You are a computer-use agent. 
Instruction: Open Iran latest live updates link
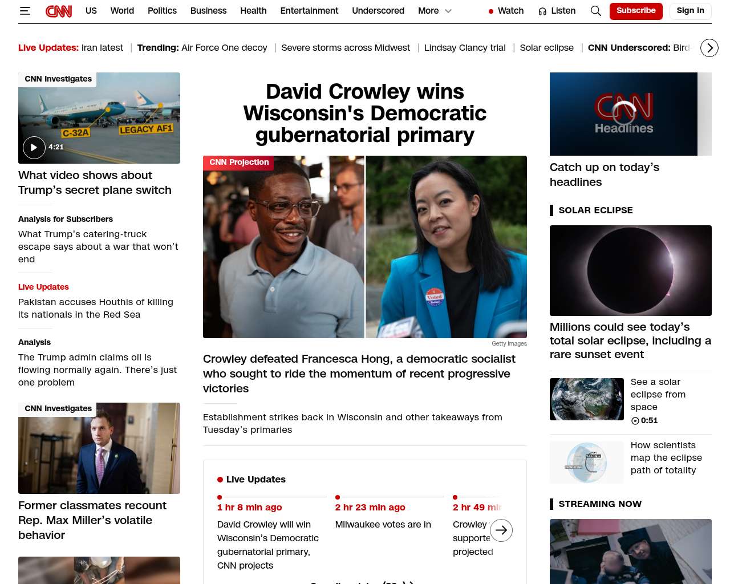coord(102,48)
